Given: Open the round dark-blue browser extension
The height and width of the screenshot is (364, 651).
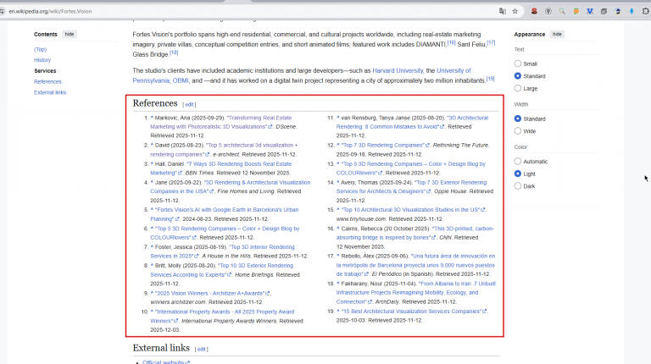Looking at the screenshot, I should 618,11.
